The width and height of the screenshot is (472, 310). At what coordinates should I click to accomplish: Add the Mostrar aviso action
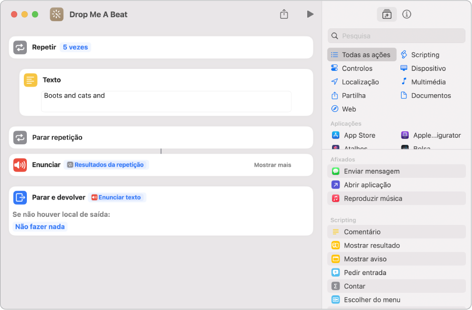396,258
